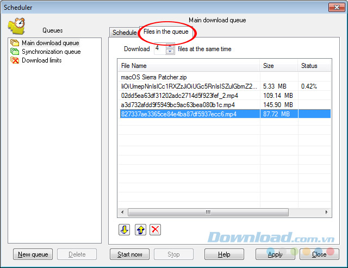Sort by Size column header
The height and width of the screenshot is (268, 348).
coord(278,66)
